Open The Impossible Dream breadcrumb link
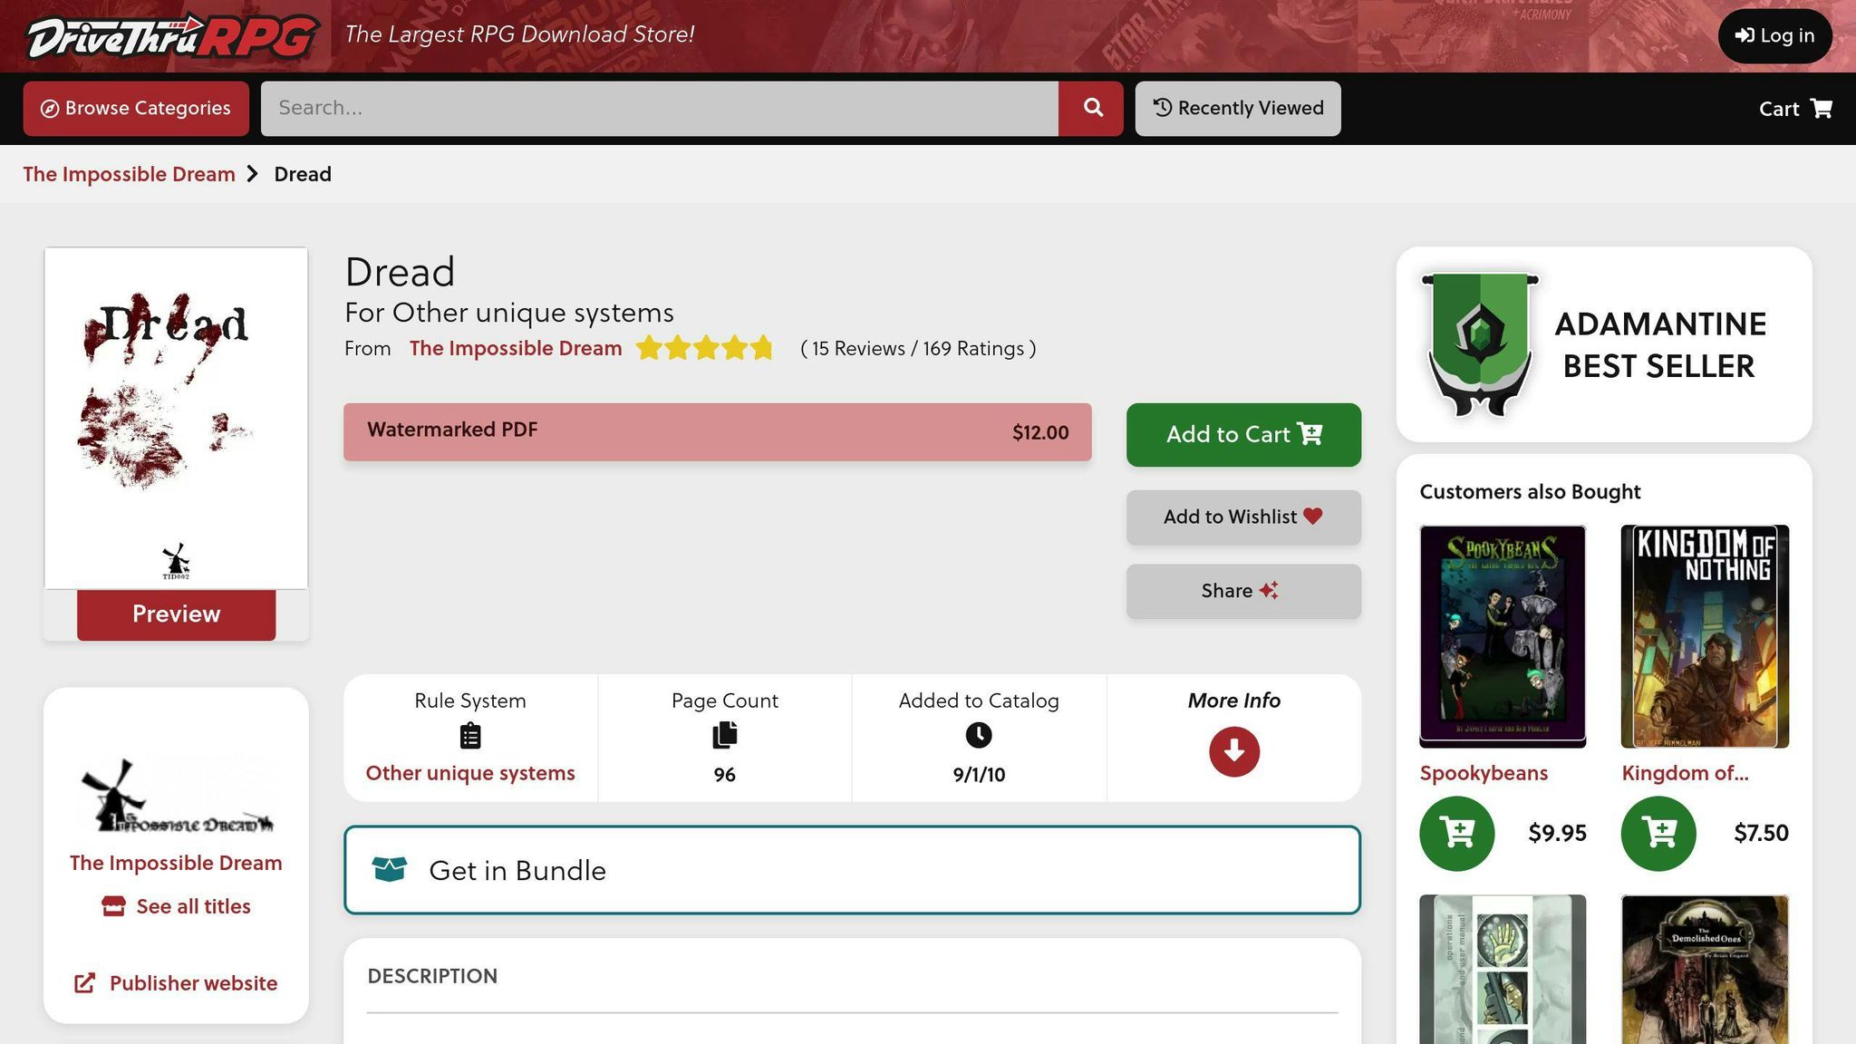Screen dimensions: 1856x1044 pyautogui.click(x=129, y=174)
